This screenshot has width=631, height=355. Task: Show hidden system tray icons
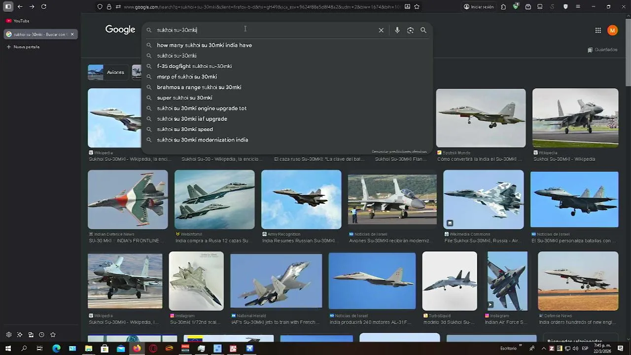tap(544, 349)
